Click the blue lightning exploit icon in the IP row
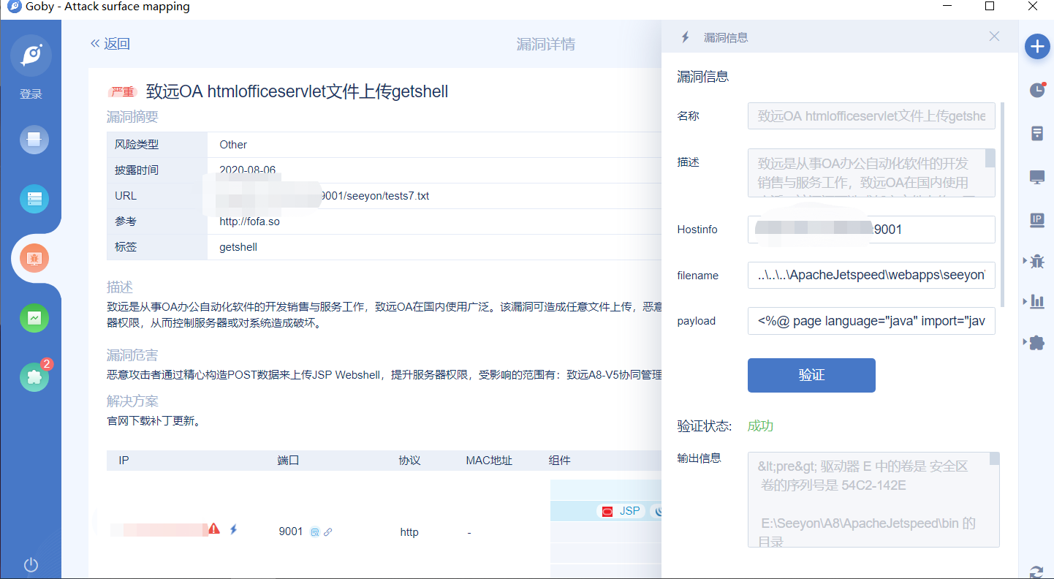 tap(234, 529)
